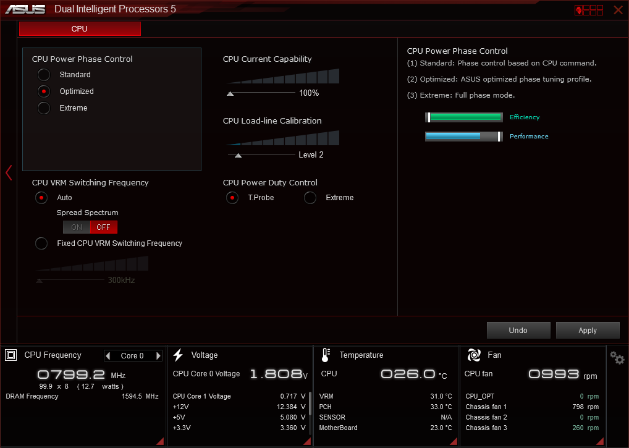This screenshot has height=448, width=629.
Task: Click the VRM temperature row
Action: point(386,396)
